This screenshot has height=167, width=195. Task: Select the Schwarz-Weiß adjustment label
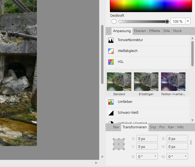[128, 113]
